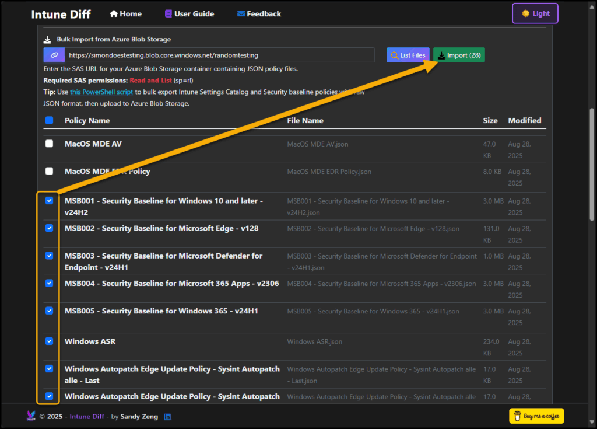Click the 'Windows ASR' policy name
The image size is (597, 429).
pyautogui.click(x=90, y=341)
